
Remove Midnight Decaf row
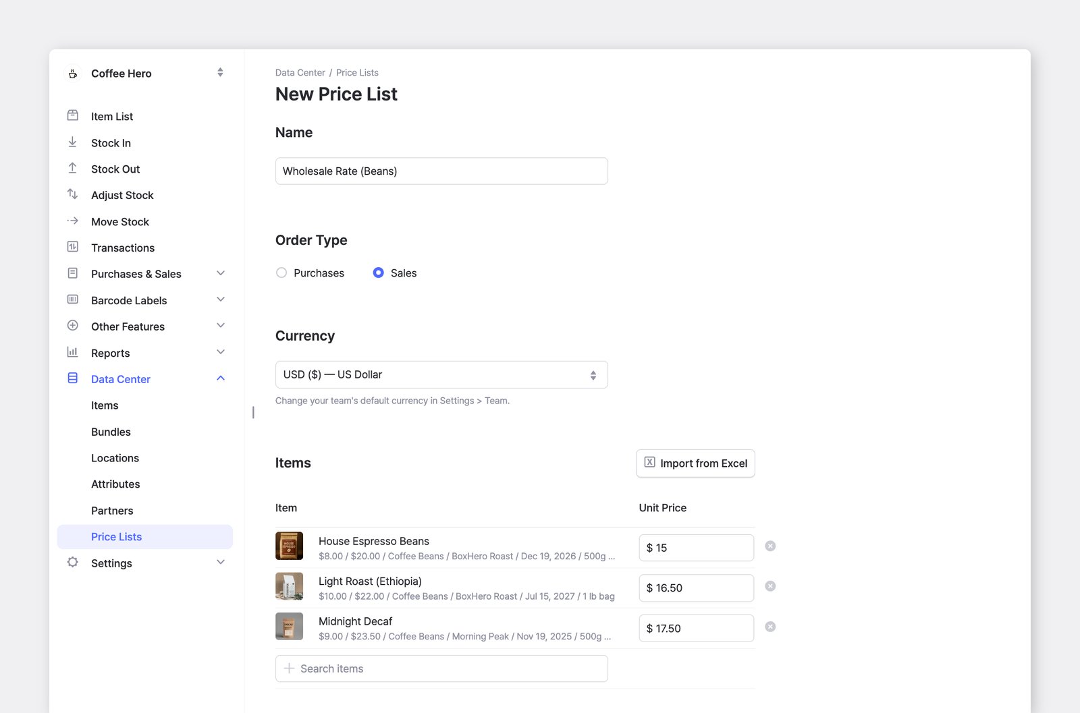[x=770, y=627]
